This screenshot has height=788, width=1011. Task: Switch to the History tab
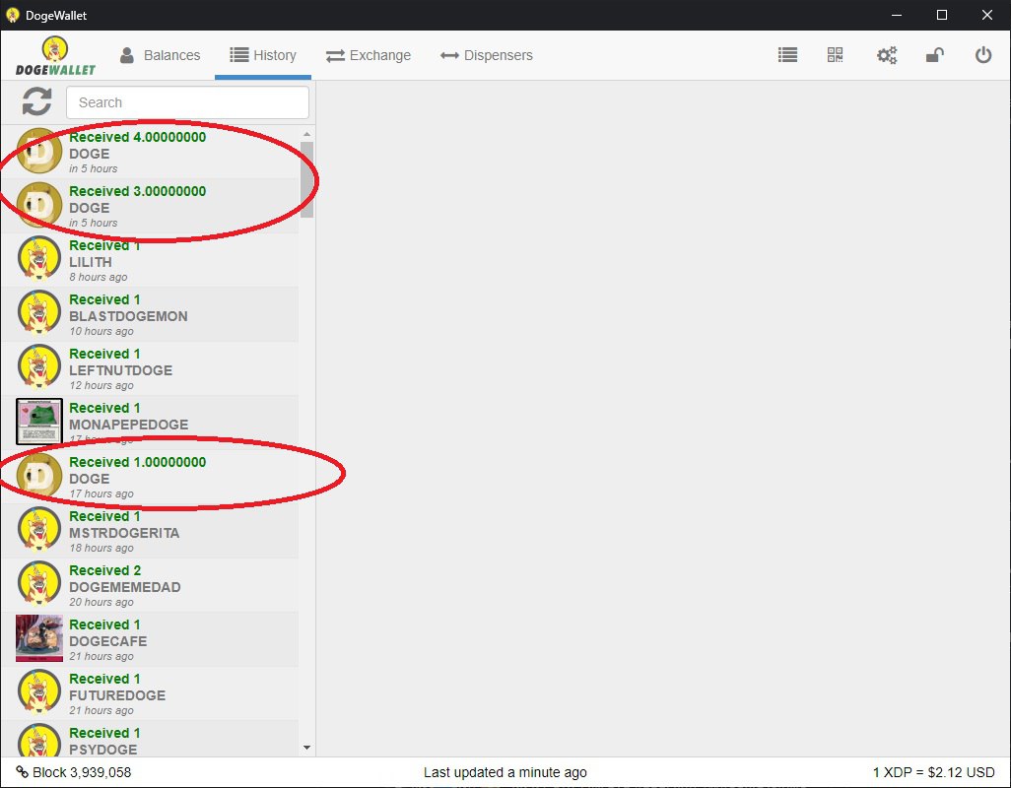(263, 55)
